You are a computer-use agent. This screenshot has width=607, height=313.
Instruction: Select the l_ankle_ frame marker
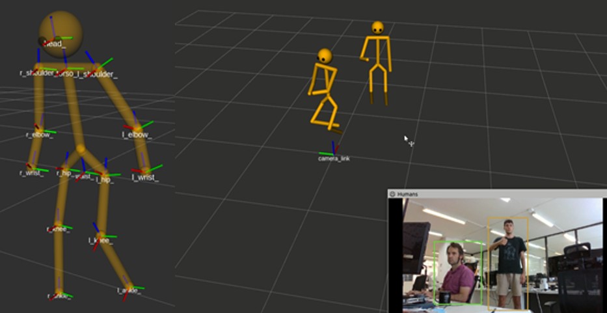128,288
